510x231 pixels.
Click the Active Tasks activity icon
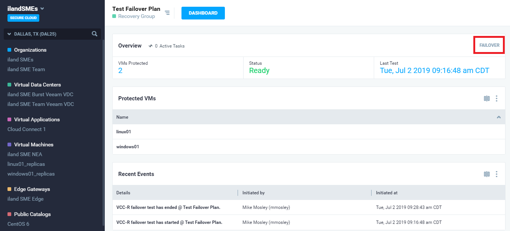(x=150, y=46)
